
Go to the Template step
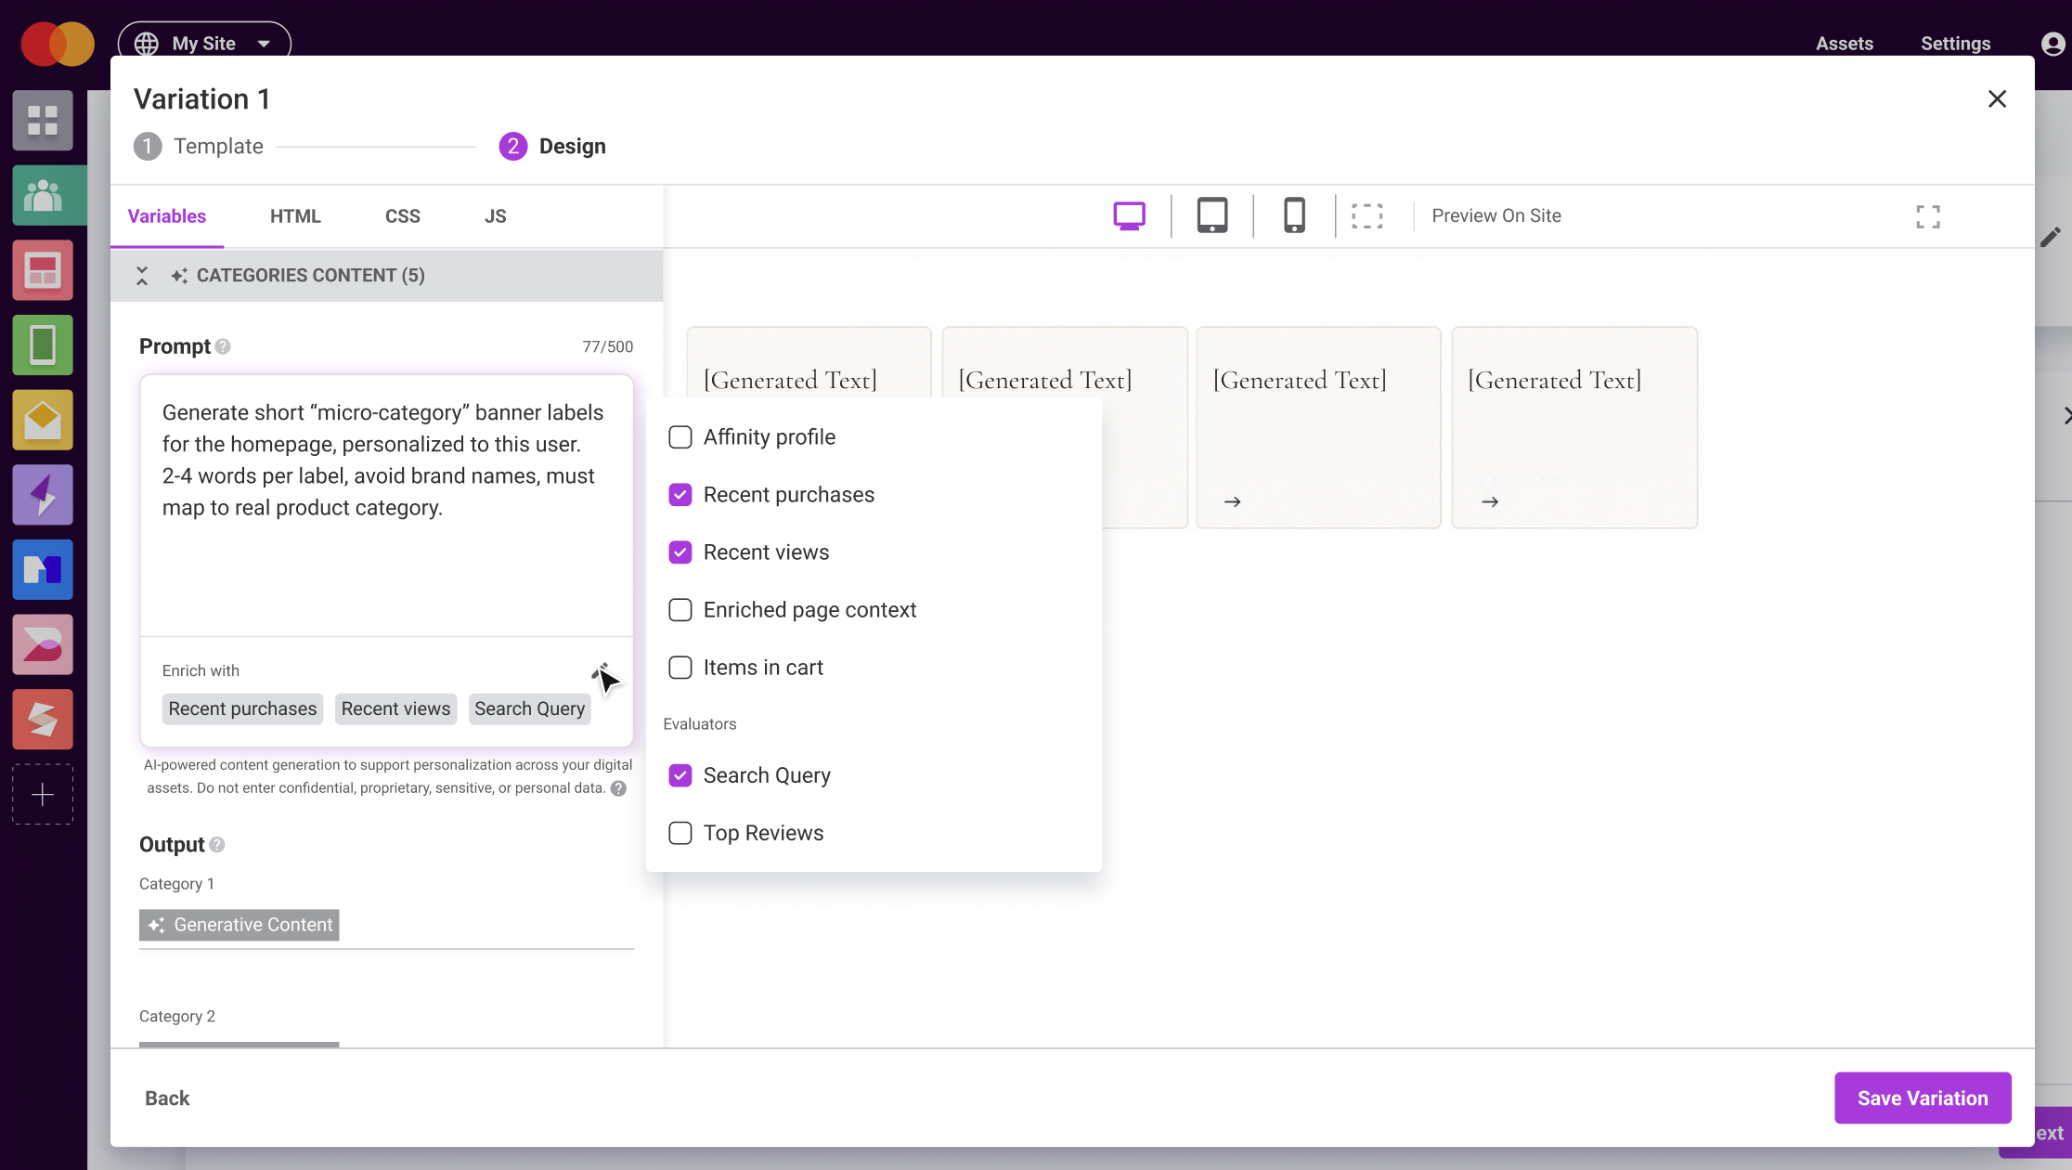pos(199,147)
